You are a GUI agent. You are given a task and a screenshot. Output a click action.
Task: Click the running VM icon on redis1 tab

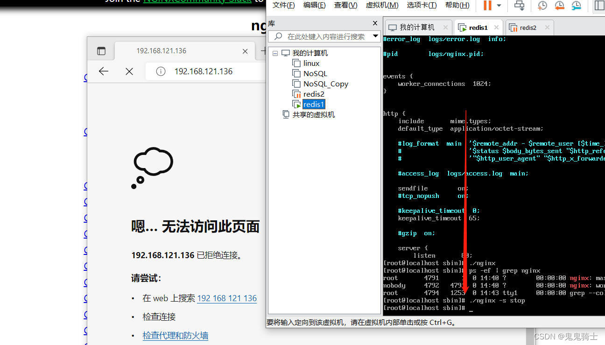click(x=462, y=28)
